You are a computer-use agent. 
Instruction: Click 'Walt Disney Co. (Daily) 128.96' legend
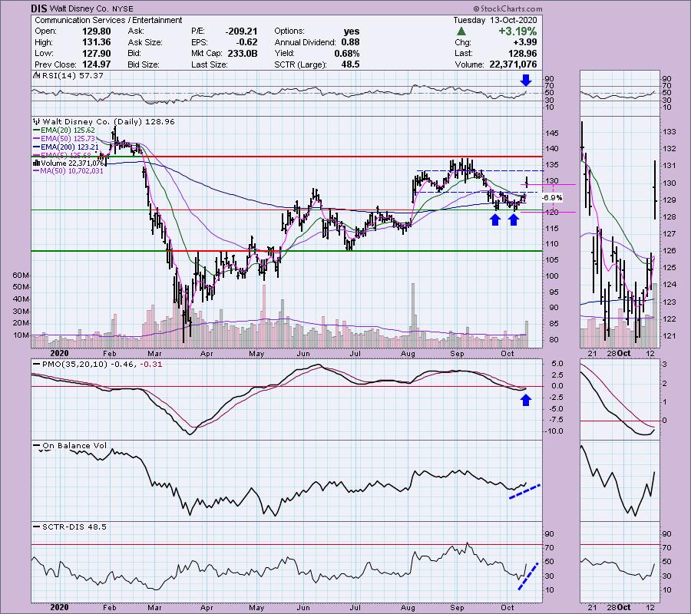(x=108, y=121)
